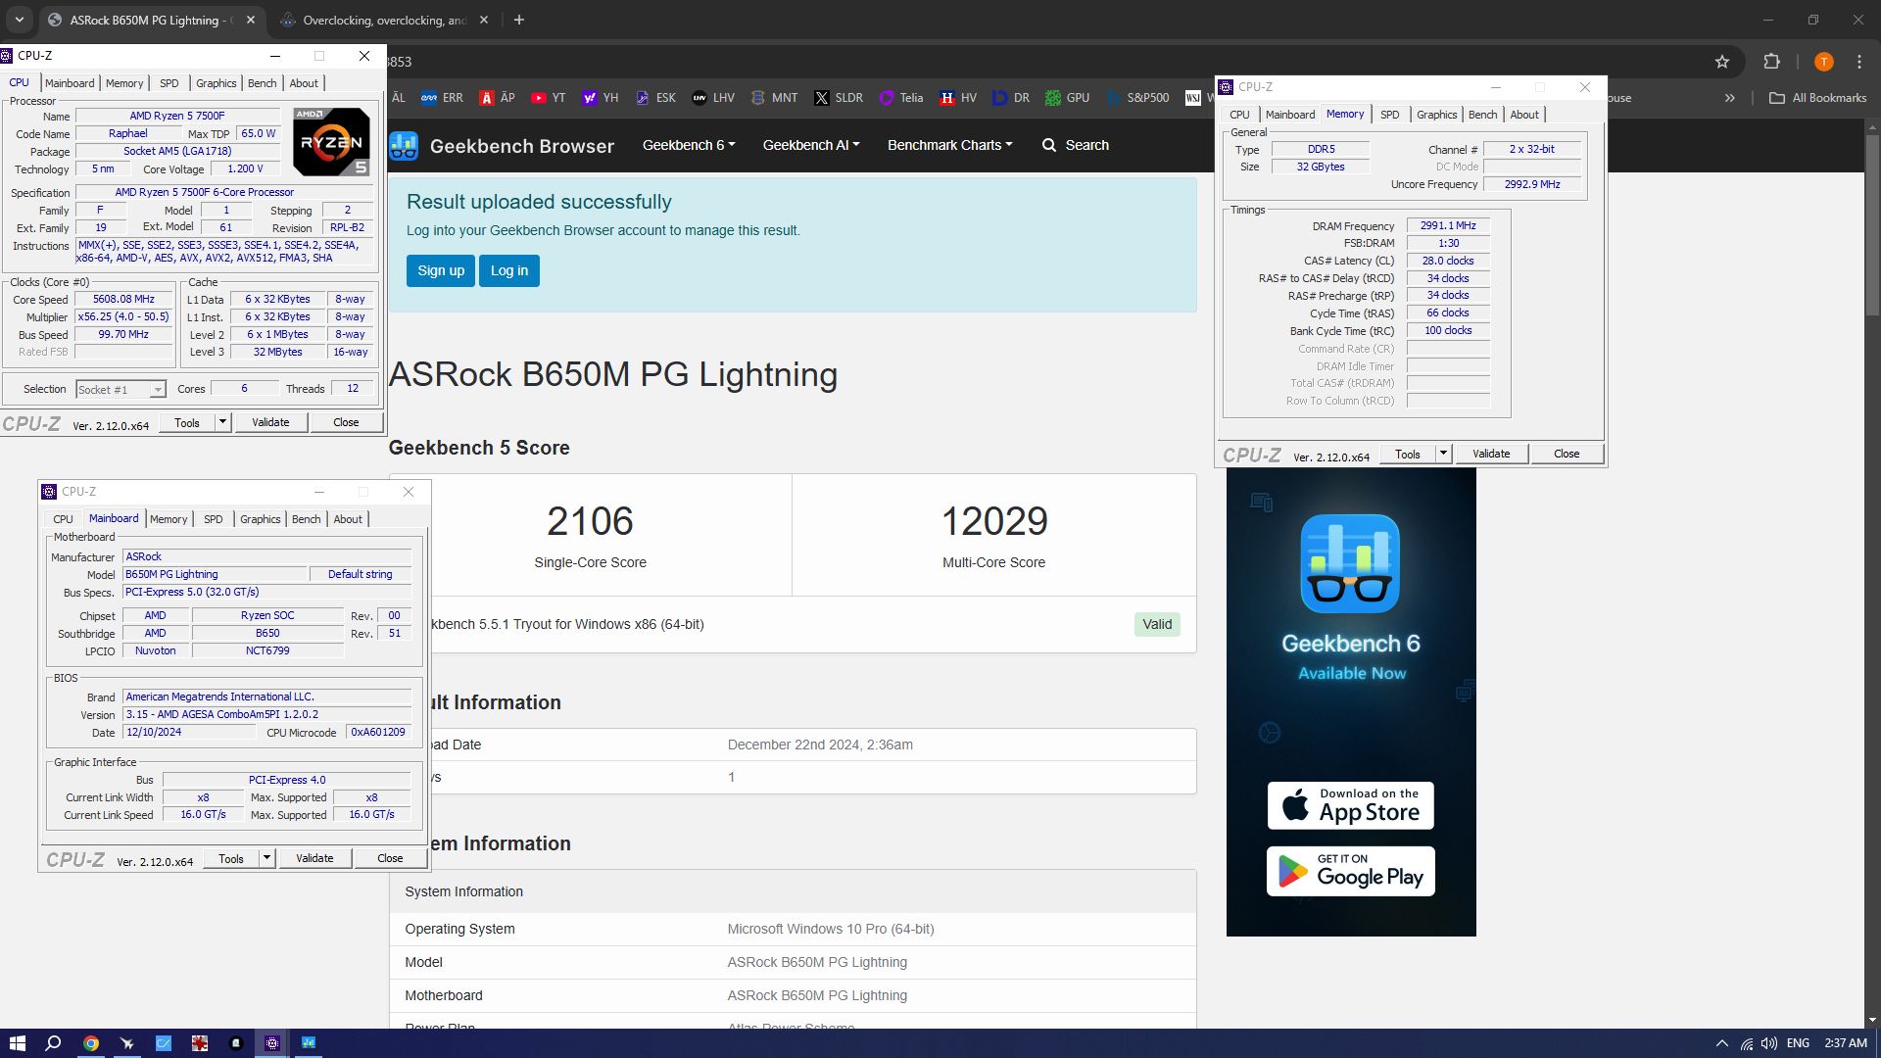Click the Geekbench Search link
Viewport: 1881px width, 1058px height.
pos(1076,145)
